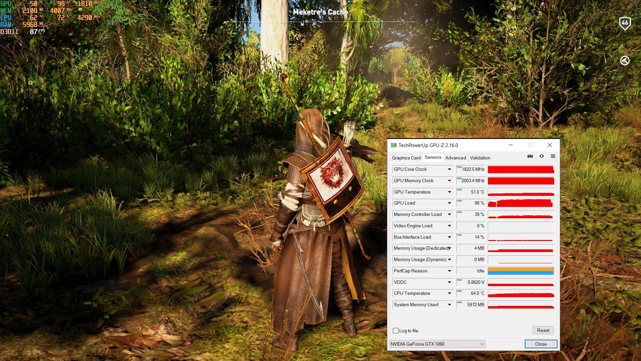Viewport: 641px width, 361px height.
Task: Click the 87 FPS overlay counter
Action: [x=37, y=31]
